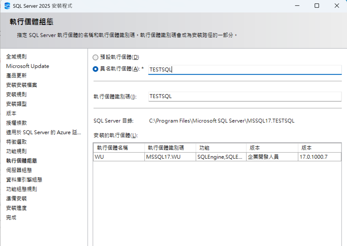
Task: Click the 完成 step
Action: (x=11, y=218)
